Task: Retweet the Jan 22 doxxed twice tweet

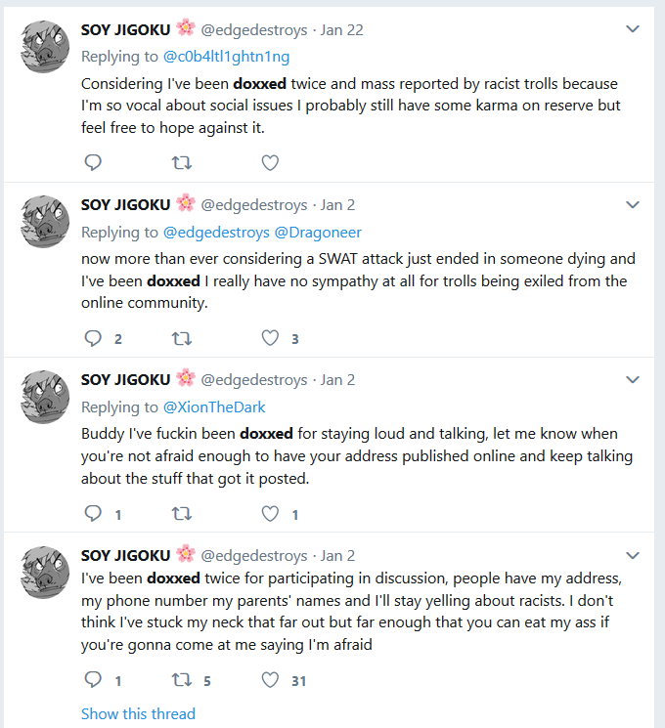Action: click(181, 163)
